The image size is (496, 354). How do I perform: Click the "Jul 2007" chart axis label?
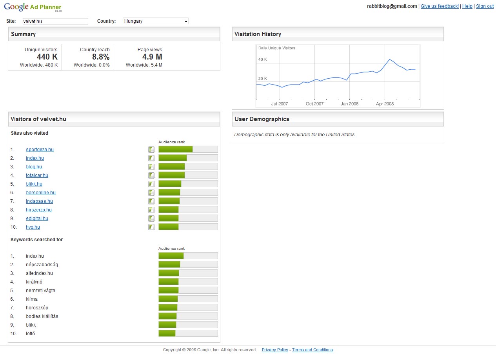point(280,104)
